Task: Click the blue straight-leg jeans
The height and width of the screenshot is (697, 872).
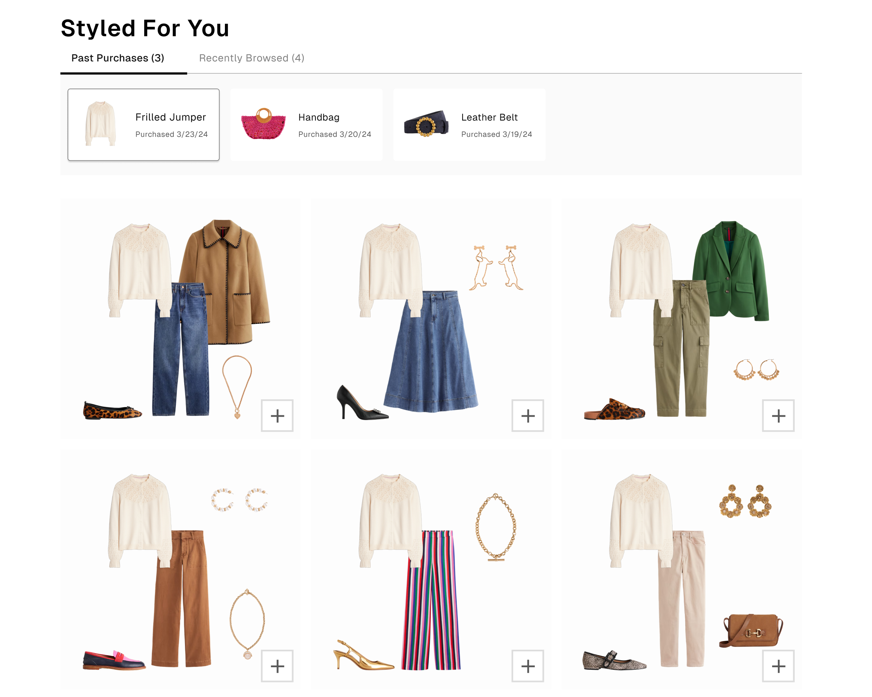Action: (x=181, y=355)
